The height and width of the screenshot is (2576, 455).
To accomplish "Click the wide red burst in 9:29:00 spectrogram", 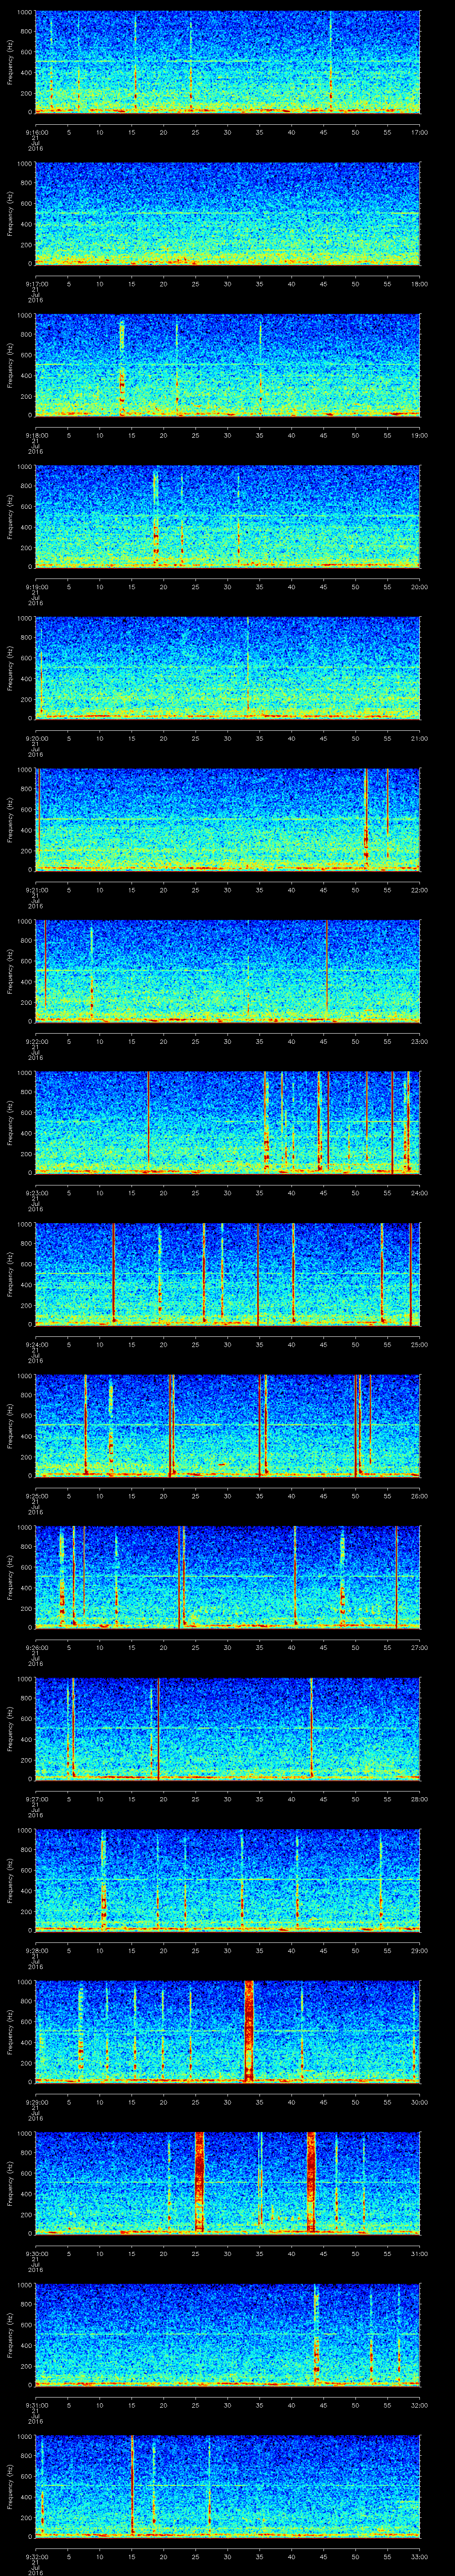I will click(249, 2031).
